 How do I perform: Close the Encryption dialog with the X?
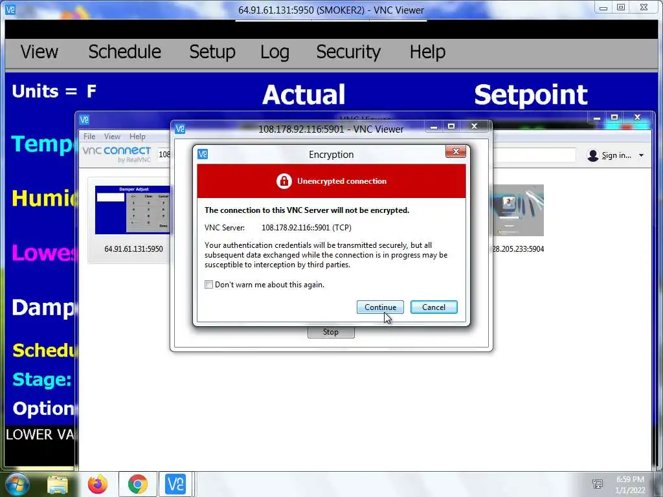click(456, 151)
